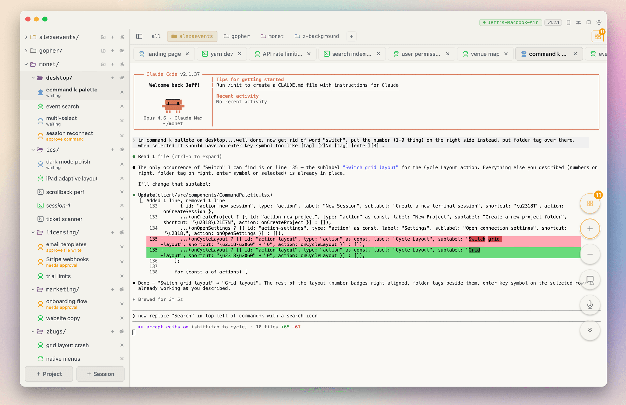Collapse the zbugs/ folder
This screenshot has width=626, height=405.
tap(33, 331)
